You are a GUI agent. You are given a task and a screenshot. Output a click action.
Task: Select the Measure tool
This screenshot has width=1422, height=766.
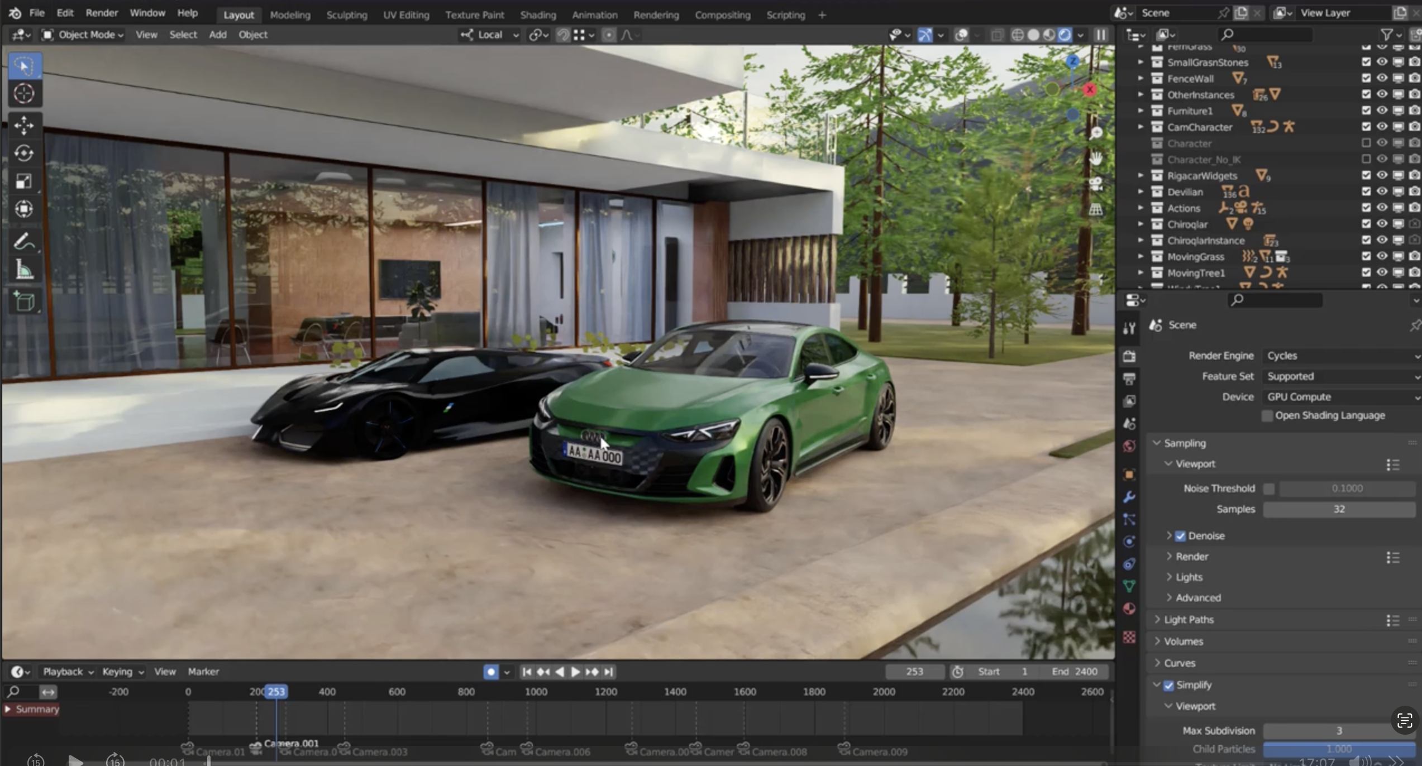click(x=23, y=270)
